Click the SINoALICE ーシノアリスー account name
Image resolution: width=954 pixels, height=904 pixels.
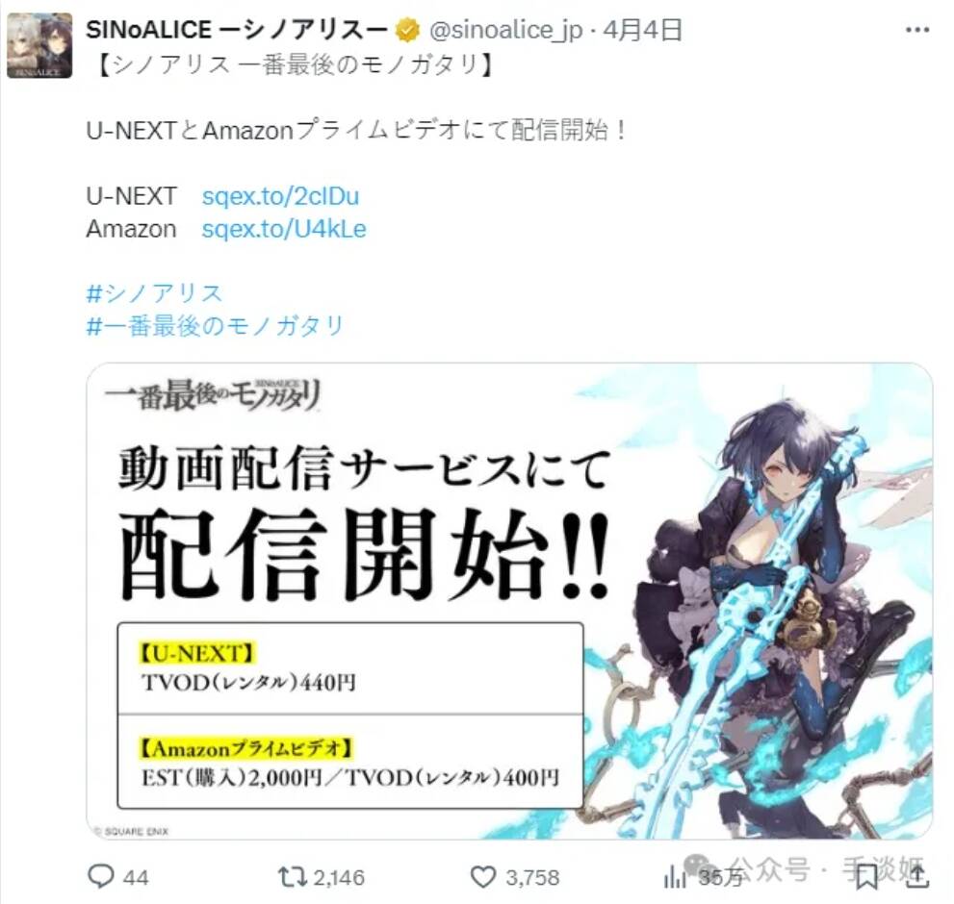(237, 29)
